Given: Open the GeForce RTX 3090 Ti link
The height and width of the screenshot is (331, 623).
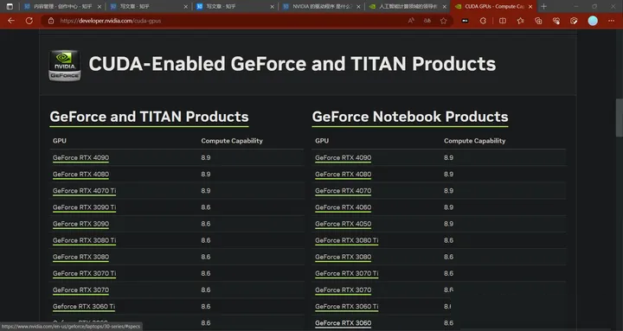Looking at the screenshot, I should click(x=84, y=207).
